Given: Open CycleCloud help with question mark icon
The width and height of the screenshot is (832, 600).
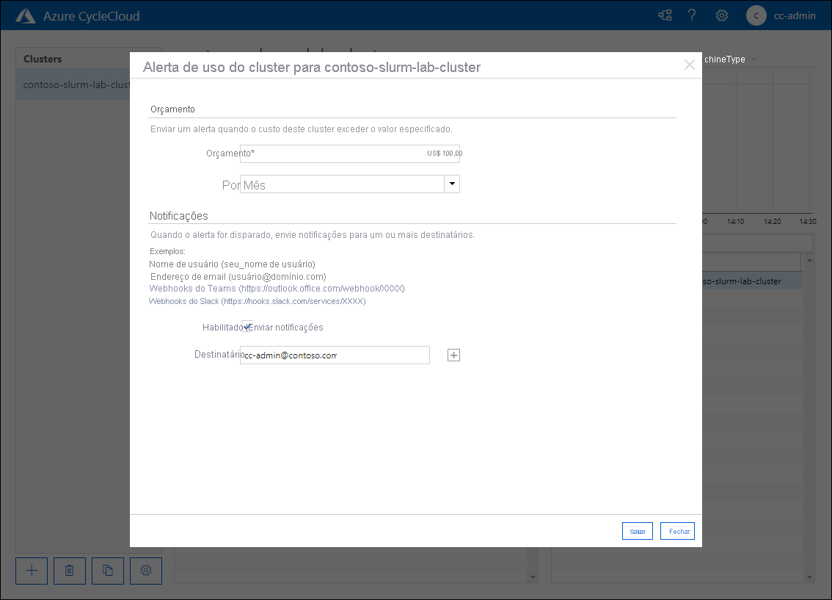Looking at the screenshot, I should [692, 15].
